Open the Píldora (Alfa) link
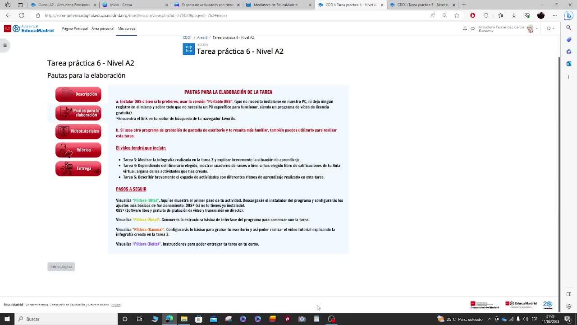Viewport: 577px width, 325px height. [x=146, y=200]
